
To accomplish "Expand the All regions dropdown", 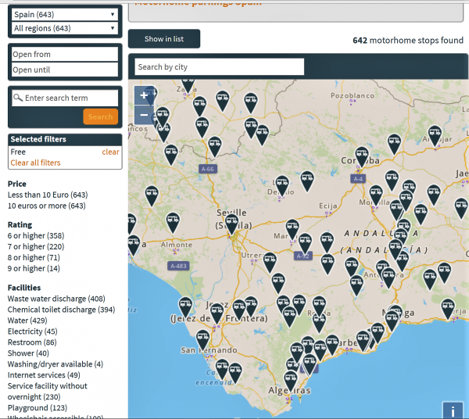I will tap(64, 28).
